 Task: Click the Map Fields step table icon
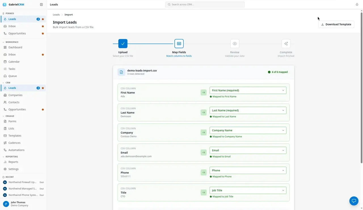[x=179, y=44]
